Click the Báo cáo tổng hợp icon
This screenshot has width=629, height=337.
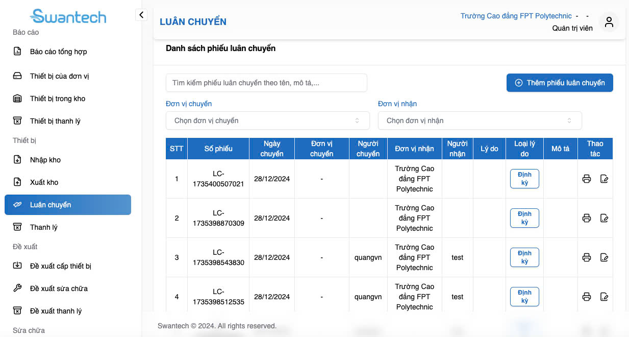coord(17,52)
